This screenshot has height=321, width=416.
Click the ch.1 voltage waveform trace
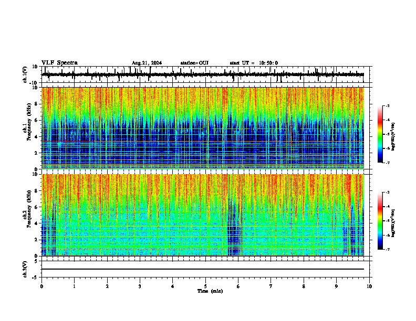[203, 74]
